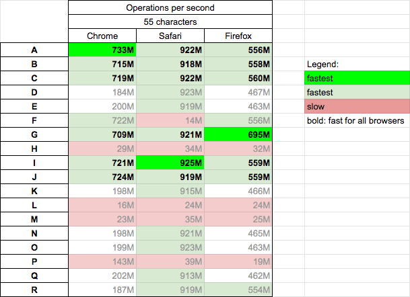Click the 719M Chrome cell
The height and width of the screenshot is (297, 410).
tap(102, 78)
